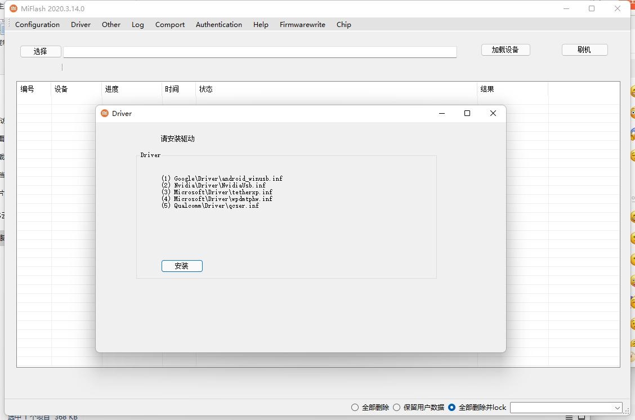Click the 安装 install button
The height and width of the screenshot is (420, 635).
click(x=181, y=266)
